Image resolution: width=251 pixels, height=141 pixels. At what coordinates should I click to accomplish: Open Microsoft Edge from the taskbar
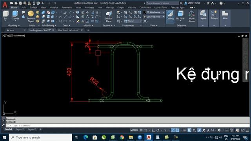[86, 137]
